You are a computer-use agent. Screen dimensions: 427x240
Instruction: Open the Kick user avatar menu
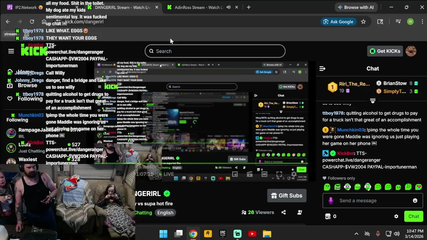point(411,51)
